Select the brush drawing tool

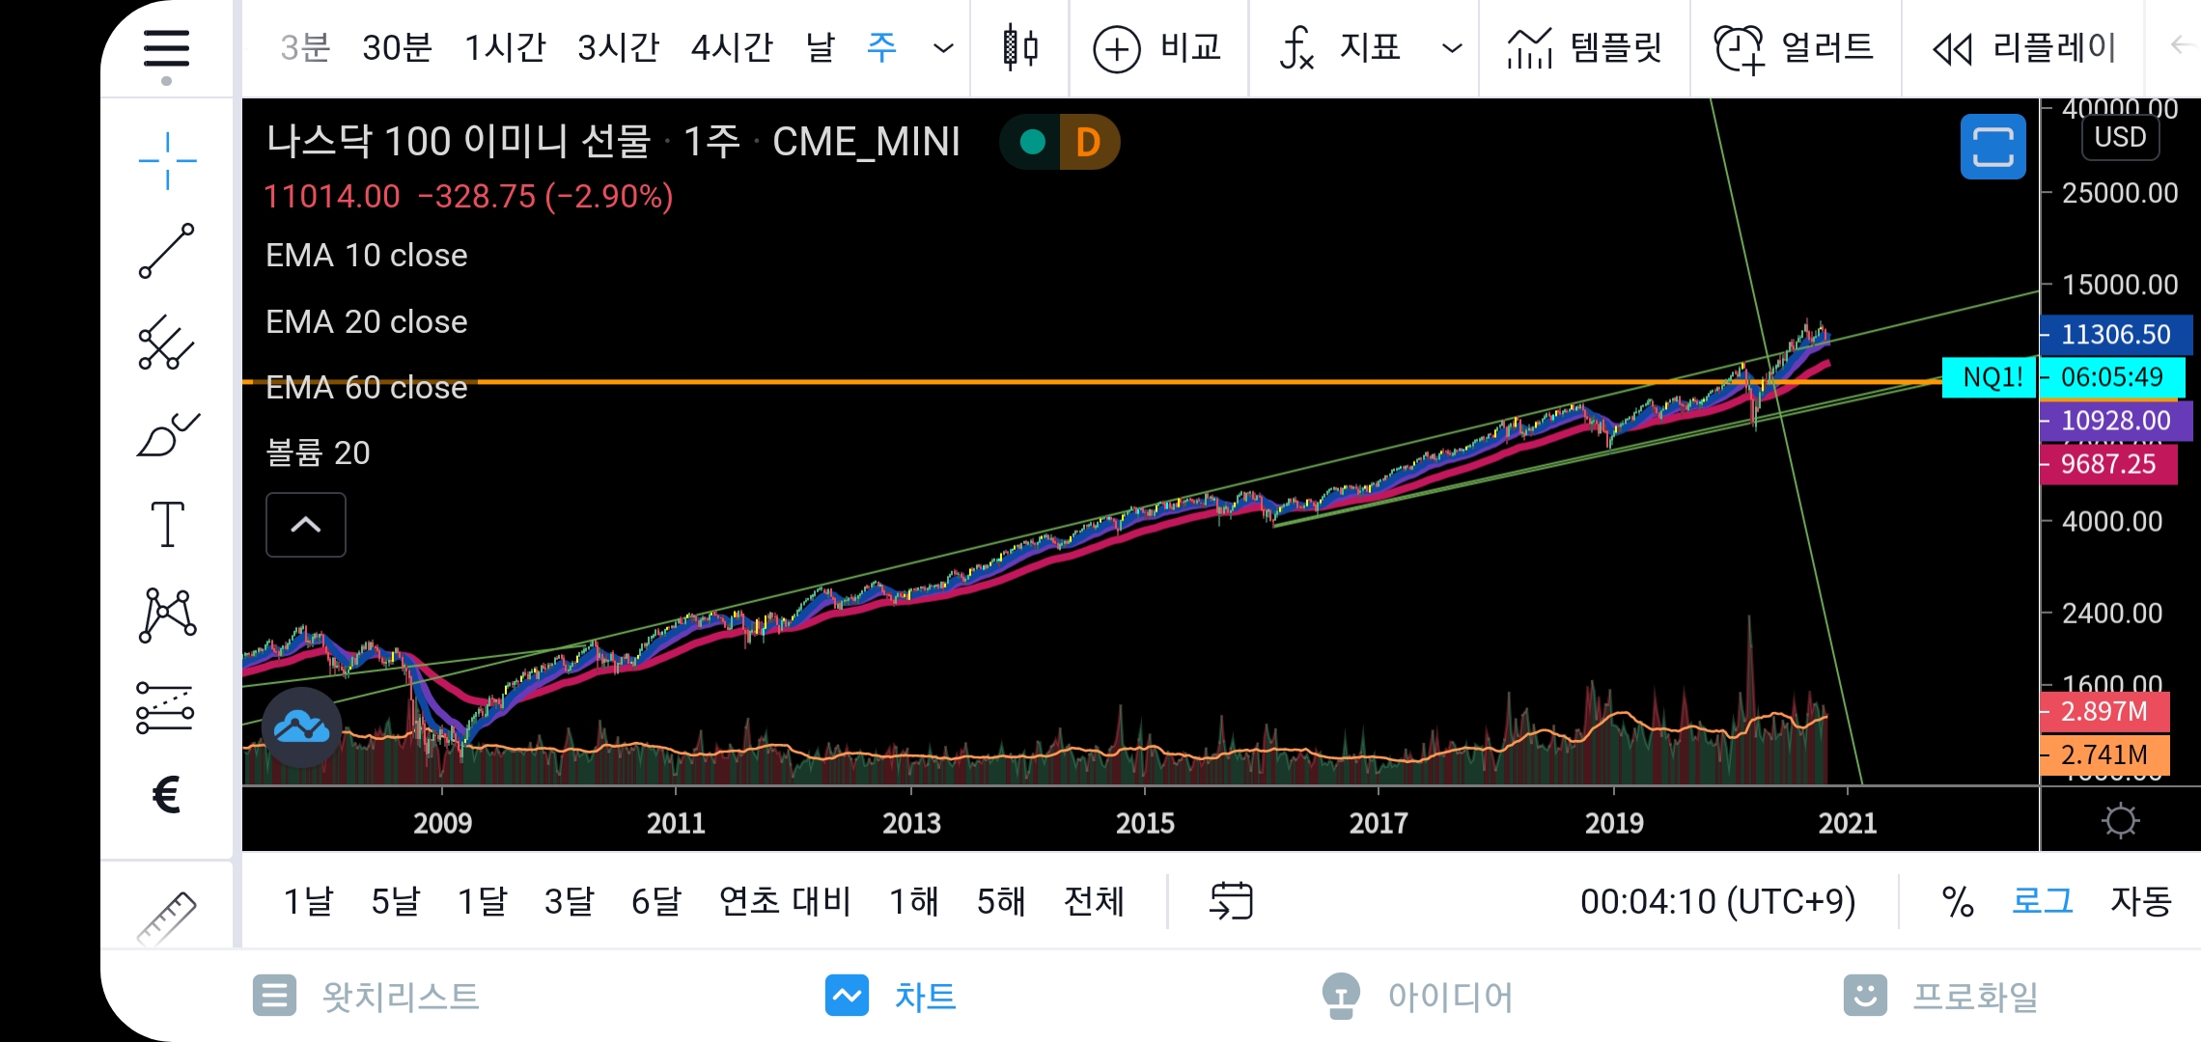(167, 434)
